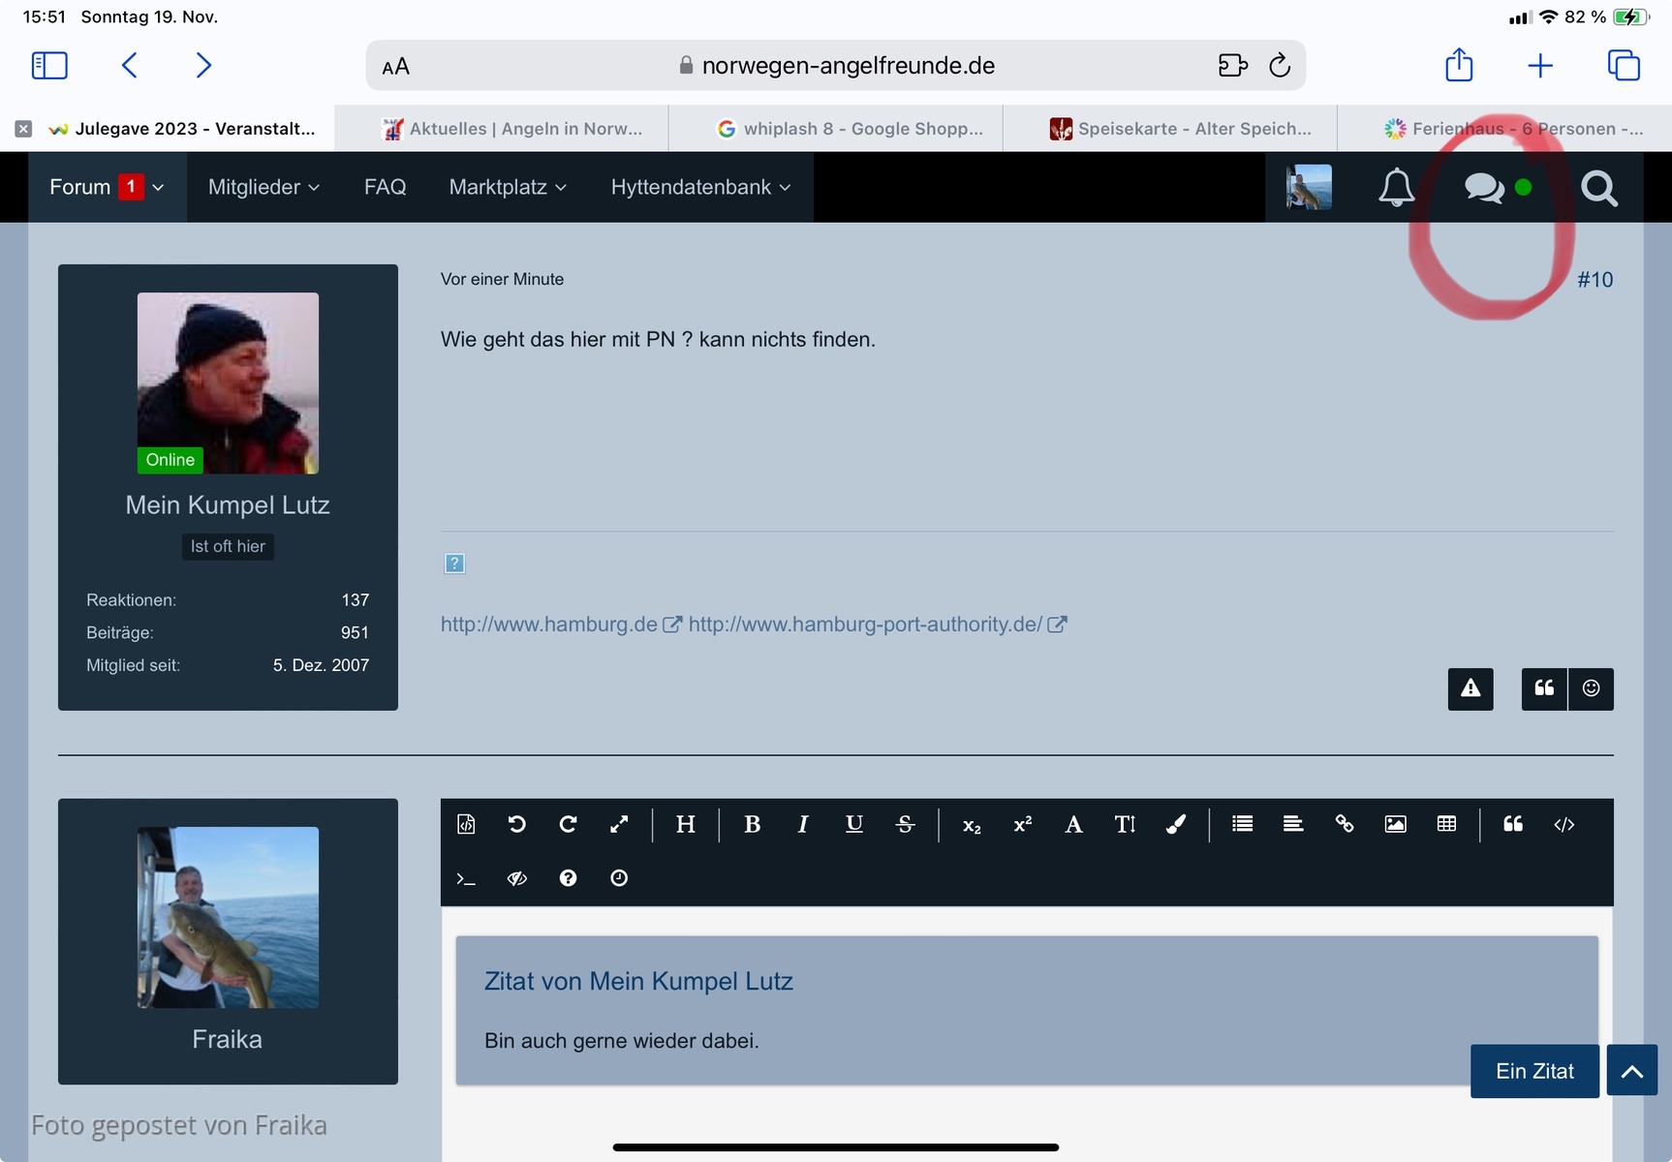Expand the Marktplatz dropdown menu
Viewport: 1672px width, 1162px height.
click(x=508, y=187)
